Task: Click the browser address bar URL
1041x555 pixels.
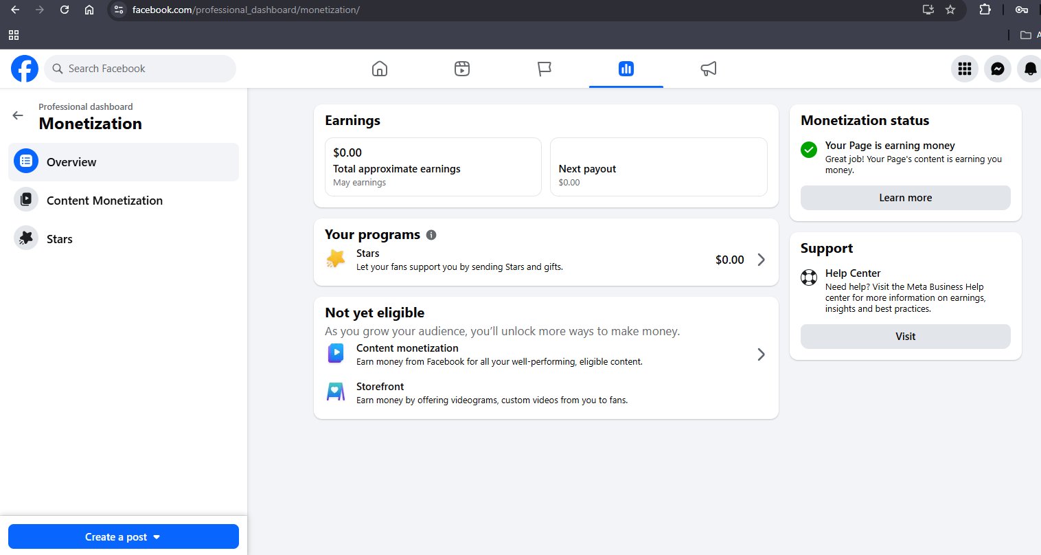Action: point(246,10)
